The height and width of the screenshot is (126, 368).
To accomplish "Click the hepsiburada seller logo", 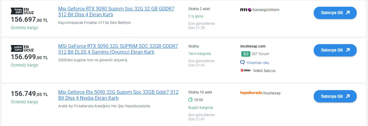I will coord(251,93).
